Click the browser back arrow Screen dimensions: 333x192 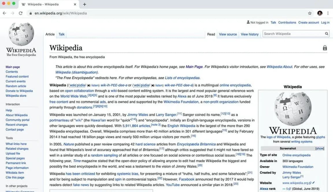4,13
